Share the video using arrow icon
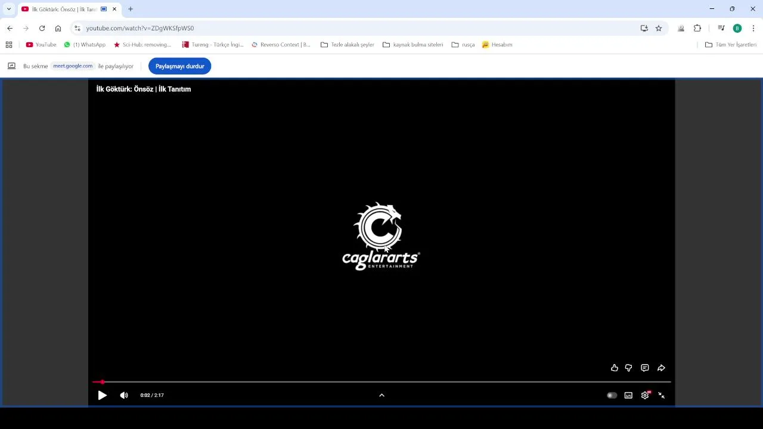 pyautogui.click(x=661, y=368)
